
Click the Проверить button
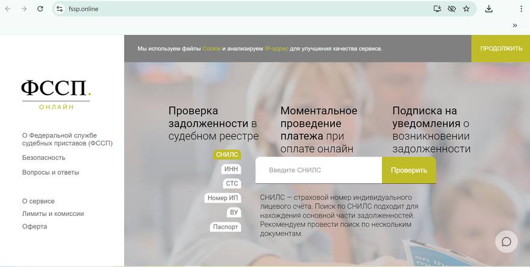[409, 170]
